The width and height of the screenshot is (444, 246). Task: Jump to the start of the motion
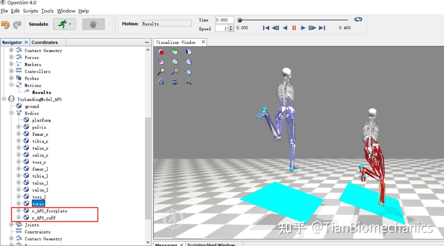coord(266,28)
